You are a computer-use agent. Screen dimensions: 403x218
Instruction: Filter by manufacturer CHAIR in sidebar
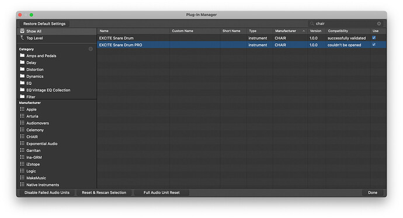57,137
